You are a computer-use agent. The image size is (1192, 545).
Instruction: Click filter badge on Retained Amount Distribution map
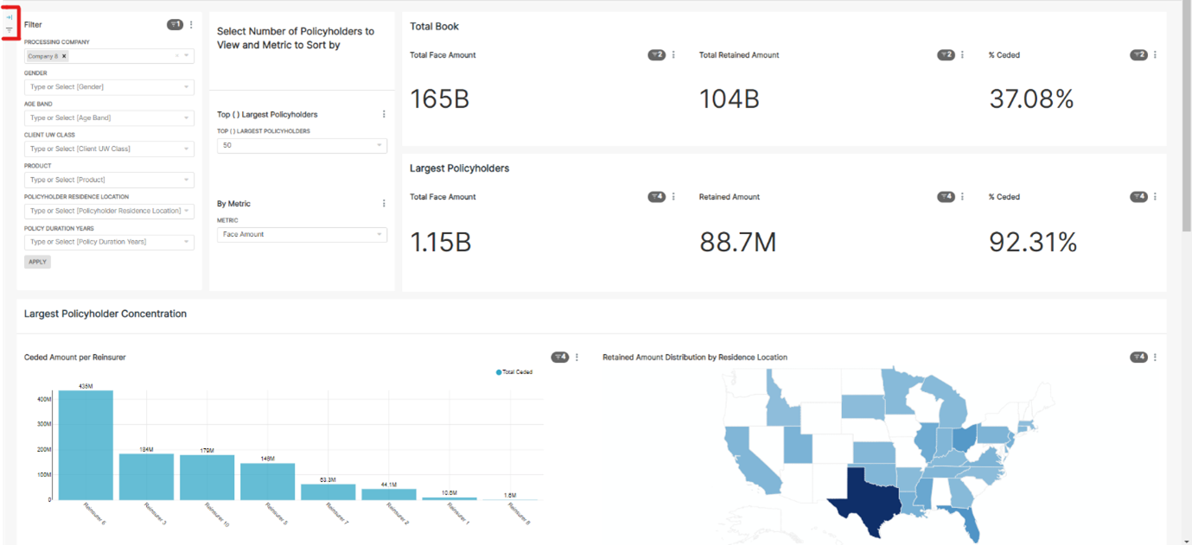(x=1138, y=358)
